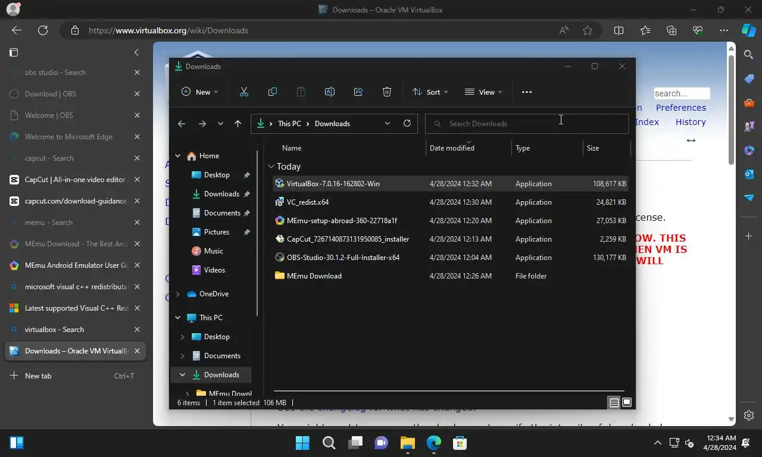
Task: Collapse the Today group
Action: [271, 167]
